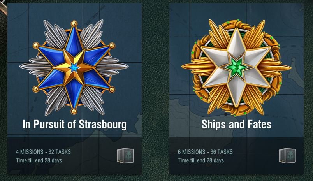Click the golden inner star of the blue medal
Screen dimensions: 313x181
coord(74,68)
